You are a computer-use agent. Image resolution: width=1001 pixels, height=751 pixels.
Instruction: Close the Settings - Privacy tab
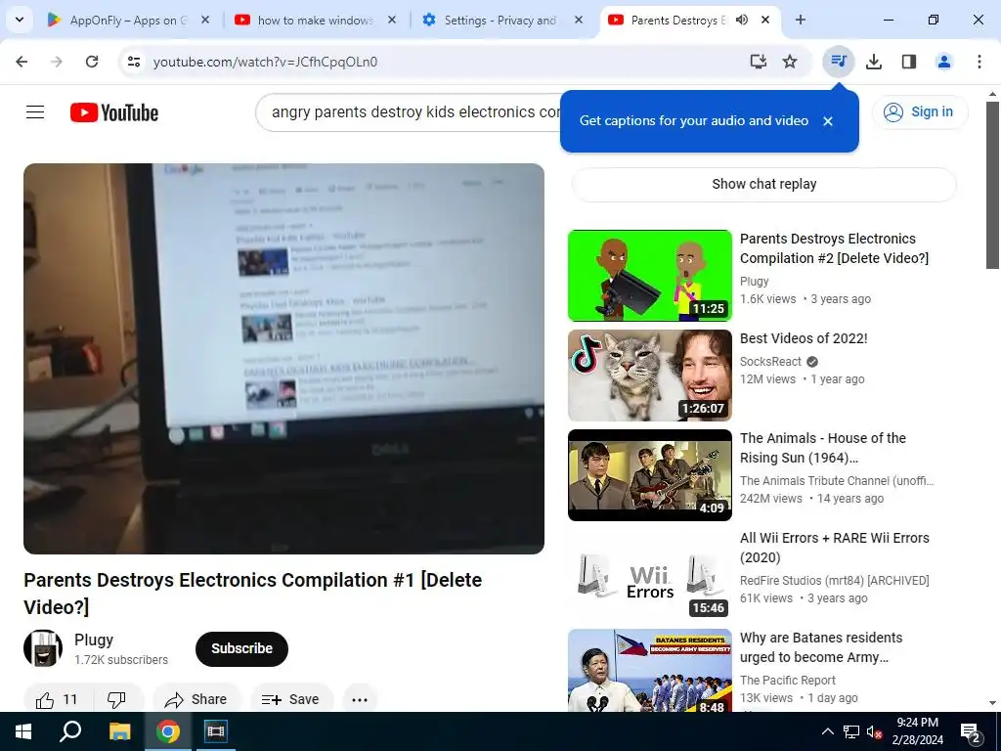(579, 20)
